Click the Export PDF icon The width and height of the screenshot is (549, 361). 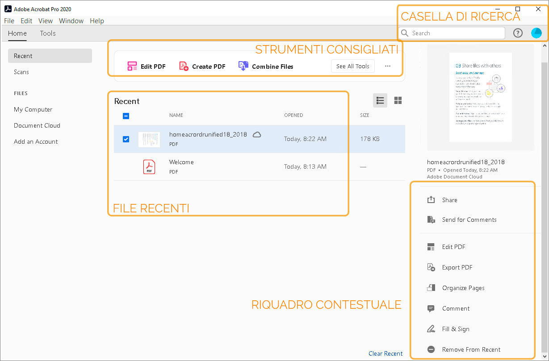click(431, 267)
